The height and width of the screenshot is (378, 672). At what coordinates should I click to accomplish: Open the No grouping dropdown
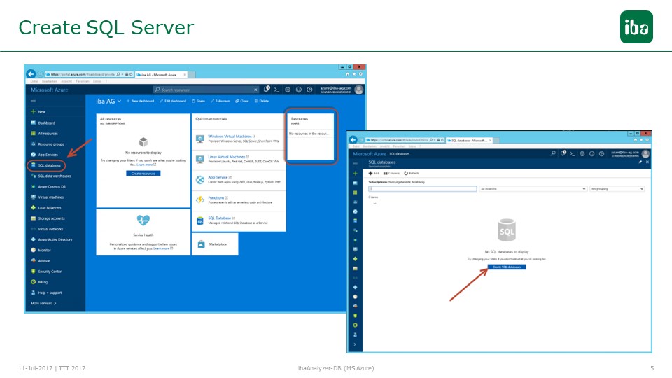point(617,188)
